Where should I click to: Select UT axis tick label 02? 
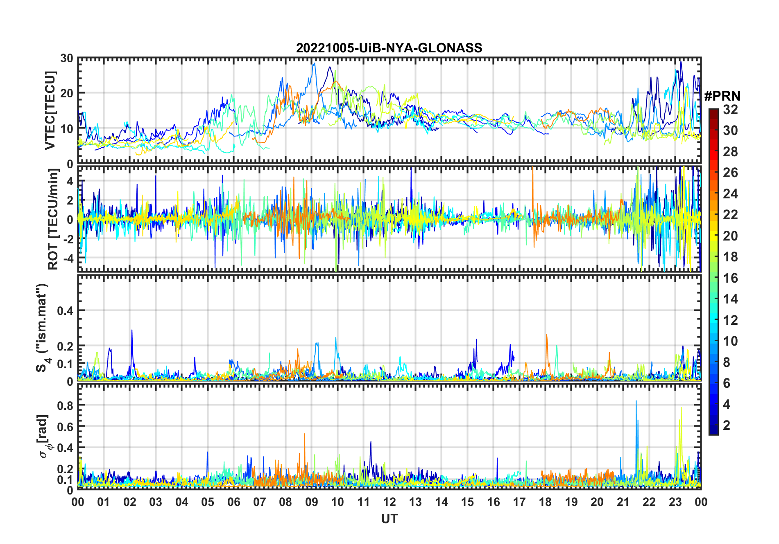130,502
